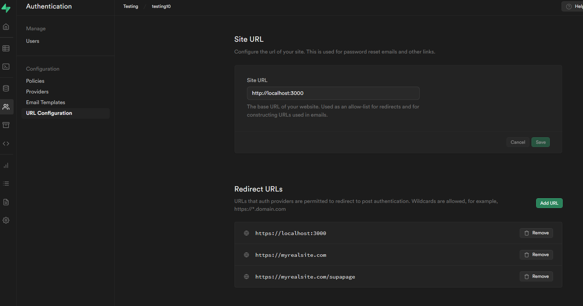This screenshot has height=306, width=583.
Task: Open project Settings gear icon
Action: coord(6,220)
